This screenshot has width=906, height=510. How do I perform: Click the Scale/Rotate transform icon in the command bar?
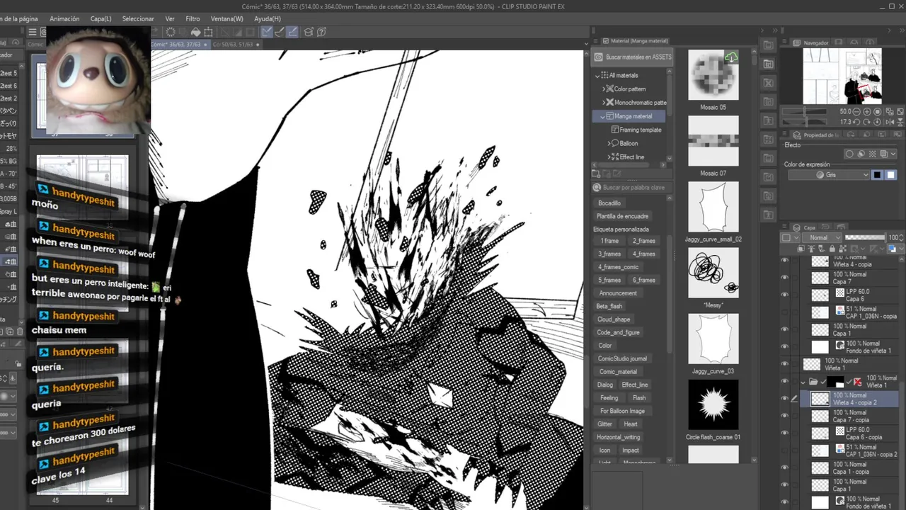[x=210, y=32]
